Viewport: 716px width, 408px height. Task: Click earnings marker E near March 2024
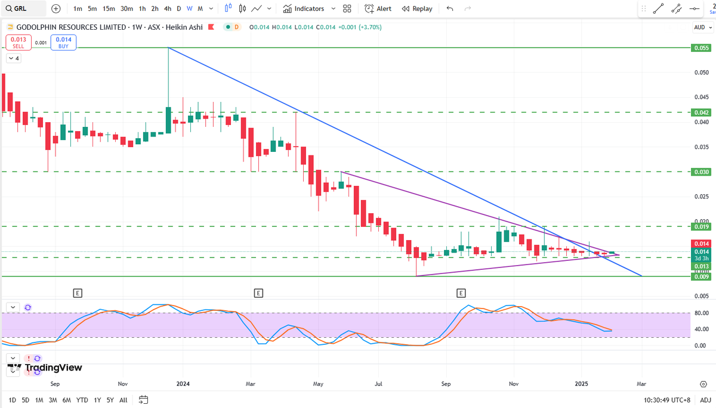click(258, 293)
